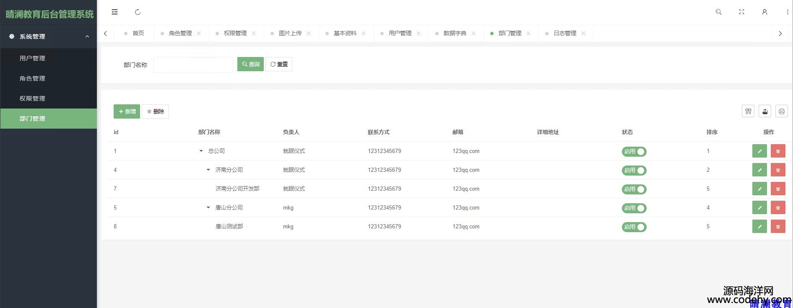Edit the 总公司 row with pencil icon

(x=759, y=151)
